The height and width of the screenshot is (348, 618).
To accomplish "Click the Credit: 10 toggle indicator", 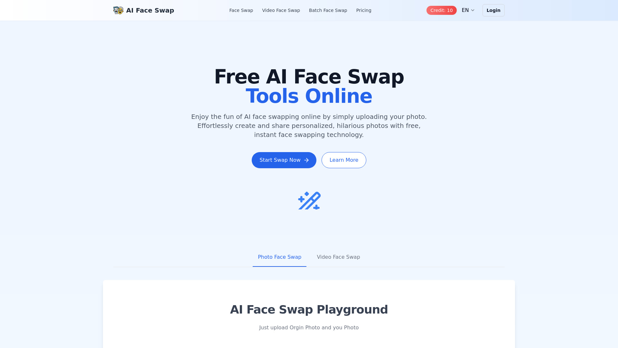I will (x=441, y=10).
